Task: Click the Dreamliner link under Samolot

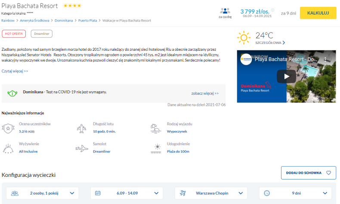Action: (x=102, y=151)
